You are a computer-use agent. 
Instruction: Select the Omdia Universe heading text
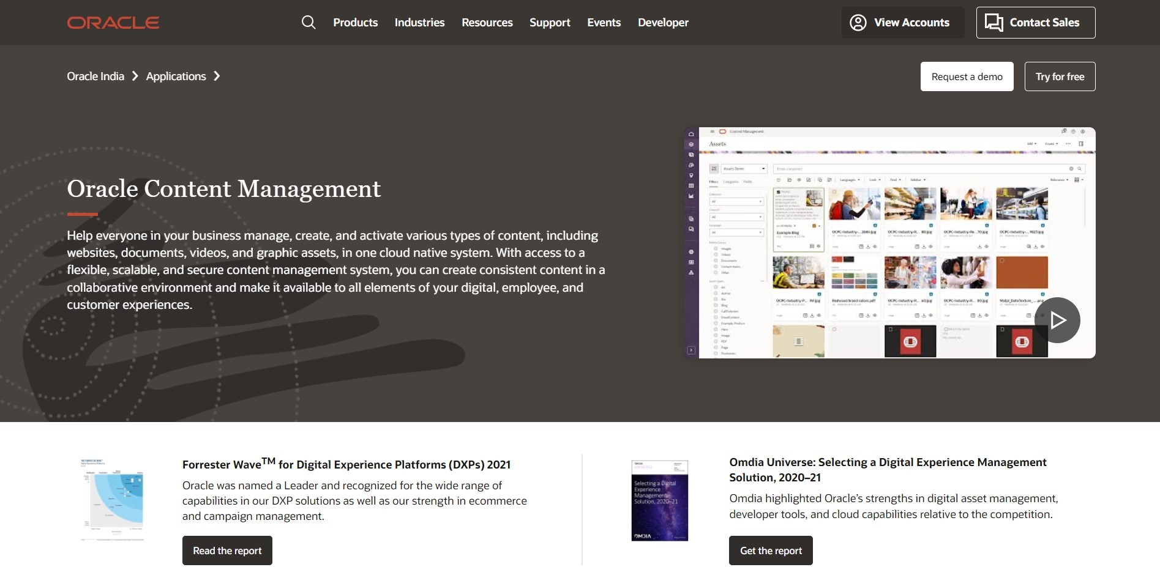(x=888, y=470)
